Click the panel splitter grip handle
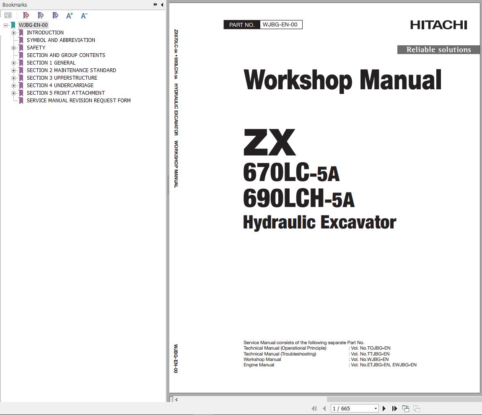The height and width of the screenshot is (415, 482). pyautogui.click(x=168, y=185)
